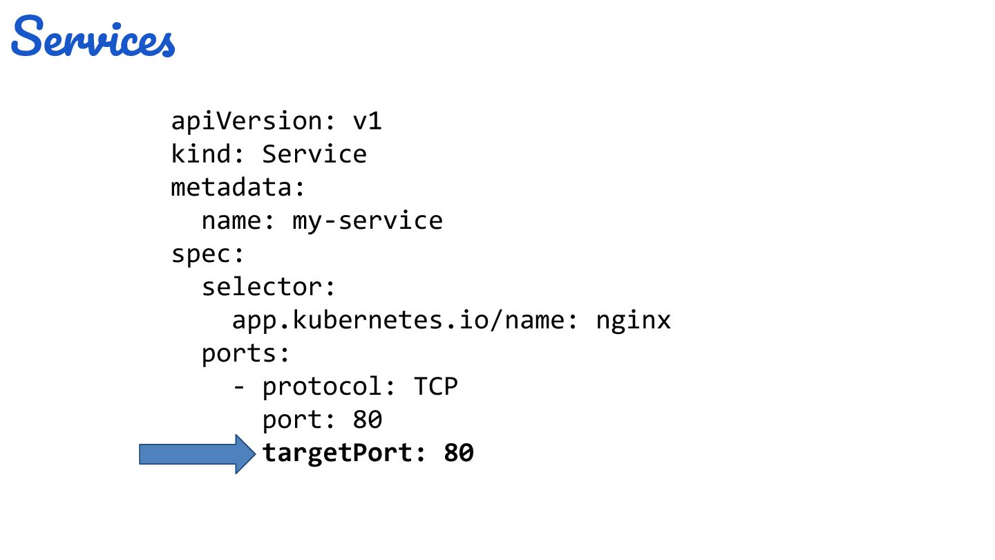Screen dimensions: 995x560
Task: Click the protocol: TCP line
Action: pyautogui.click(x=345, y=386)
